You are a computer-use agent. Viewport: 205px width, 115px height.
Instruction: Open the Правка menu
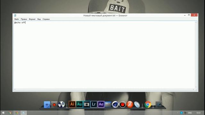[x=24, y=19]
